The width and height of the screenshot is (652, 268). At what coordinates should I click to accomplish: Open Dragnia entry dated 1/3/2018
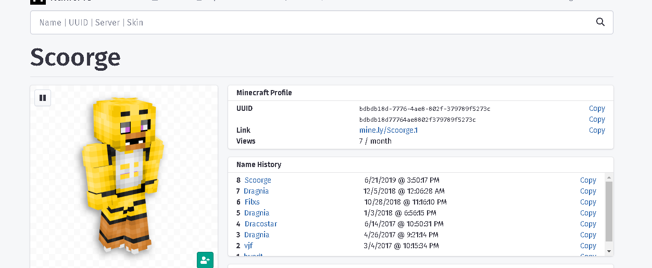pos(257,213)
